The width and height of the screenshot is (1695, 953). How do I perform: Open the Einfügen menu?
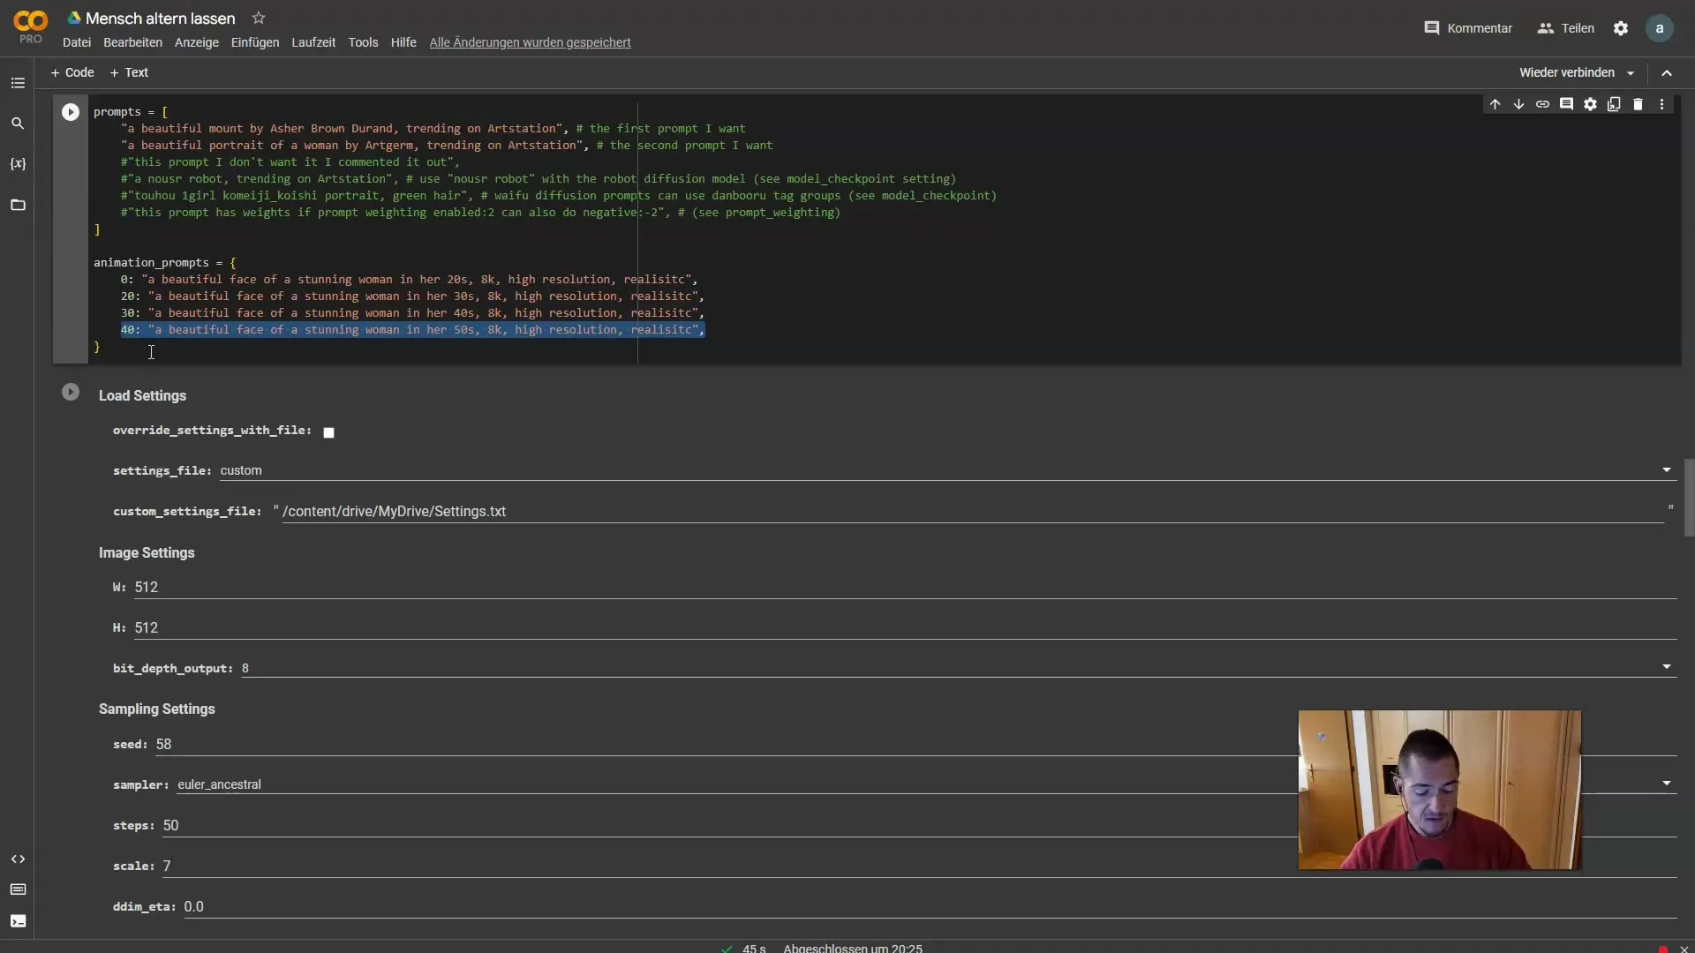click(255, 42)
